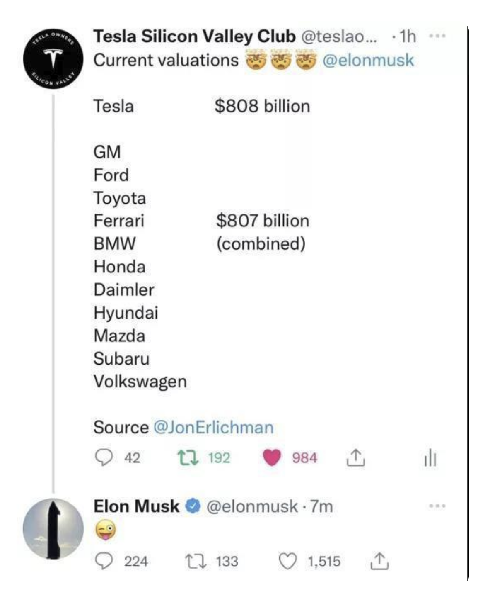Click the blue verified badge

pyautogui.click(x=193, y=506)
